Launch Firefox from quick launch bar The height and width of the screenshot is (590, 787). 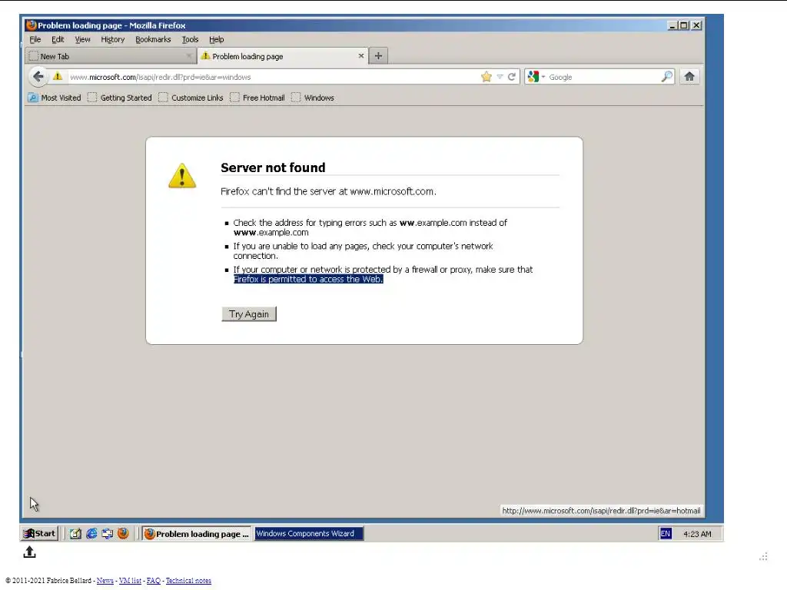(x=123, y=533)
